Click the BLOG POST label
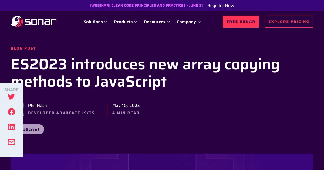 (23, 48)
